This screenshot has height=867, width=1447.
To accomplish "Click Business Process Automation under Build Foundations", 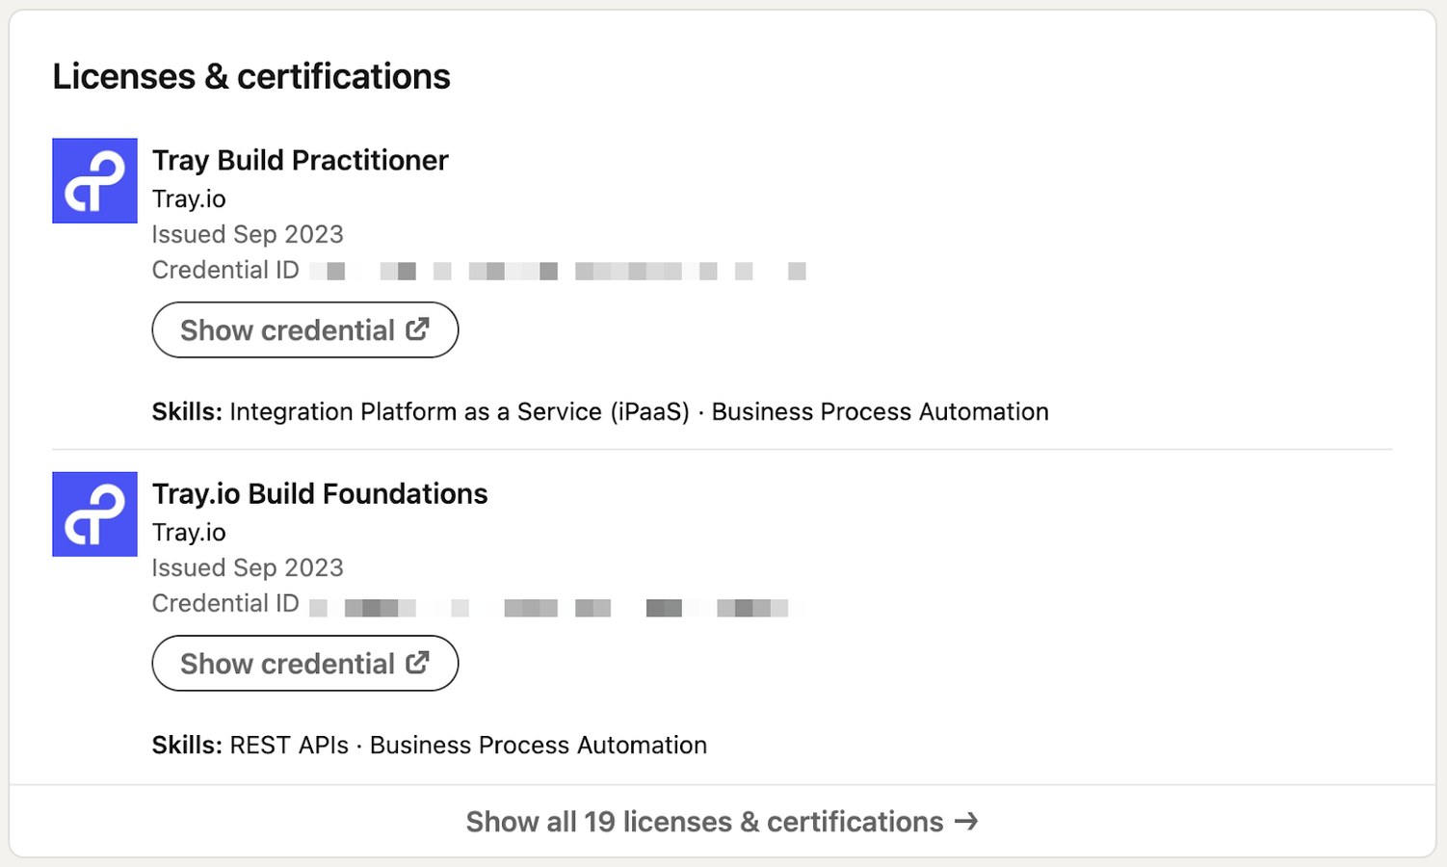I will pyautogui.click(x=538, y=746).
